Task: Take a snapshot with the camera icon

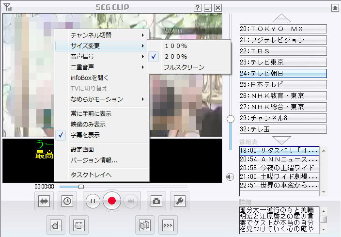Action: 156,201
